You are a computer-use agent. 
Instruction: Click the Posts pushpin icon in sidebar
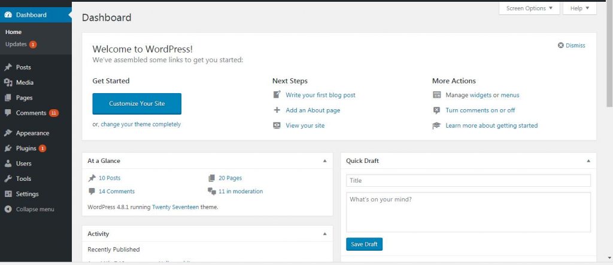point(8,67)
